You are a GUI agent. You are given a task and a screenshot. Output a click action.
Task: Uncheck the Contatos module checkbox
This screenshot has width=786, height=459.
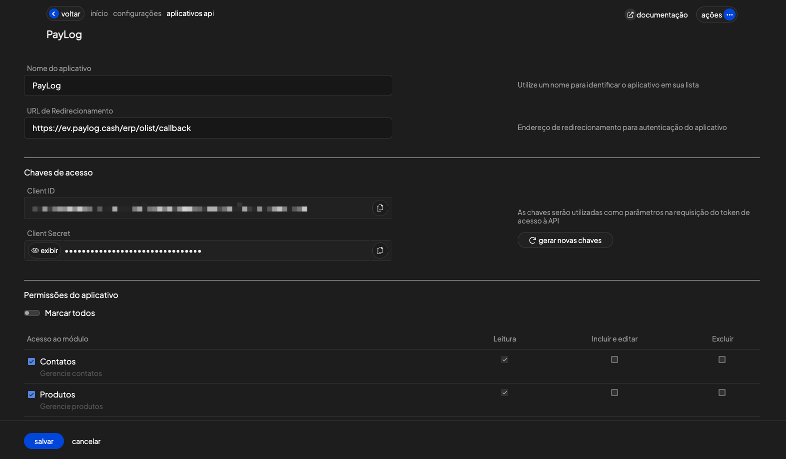point(31,361)
